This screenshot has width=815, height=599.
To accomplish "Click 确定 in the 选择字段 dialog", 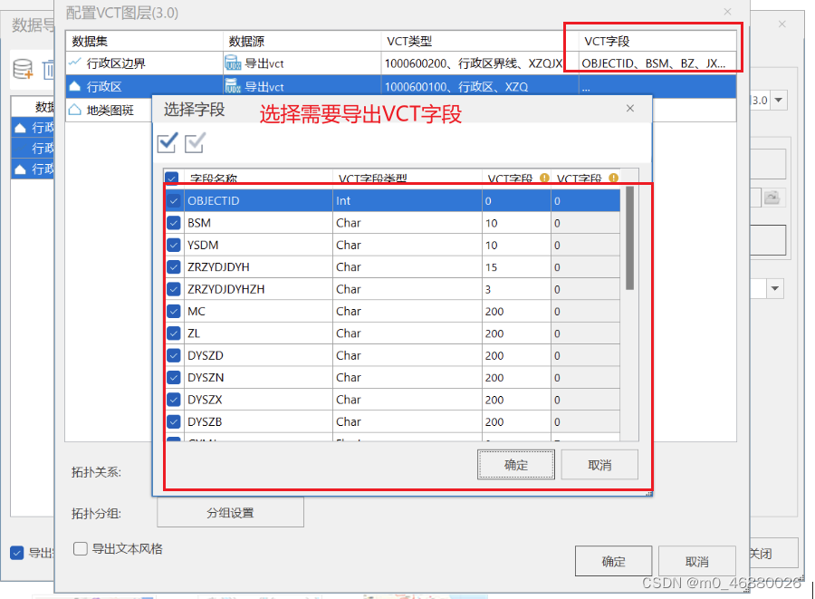I will coord(515,464).
